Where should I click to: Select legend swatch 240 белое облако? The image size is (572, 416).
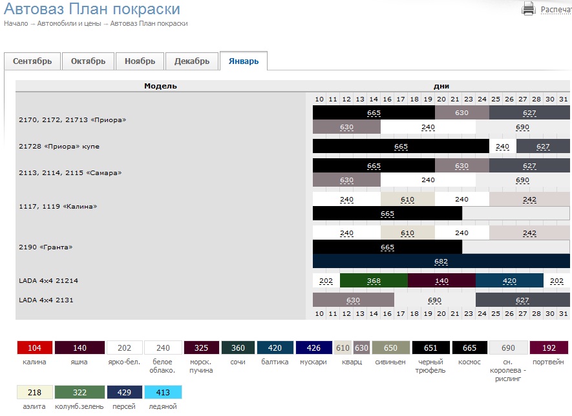(163, 348)
